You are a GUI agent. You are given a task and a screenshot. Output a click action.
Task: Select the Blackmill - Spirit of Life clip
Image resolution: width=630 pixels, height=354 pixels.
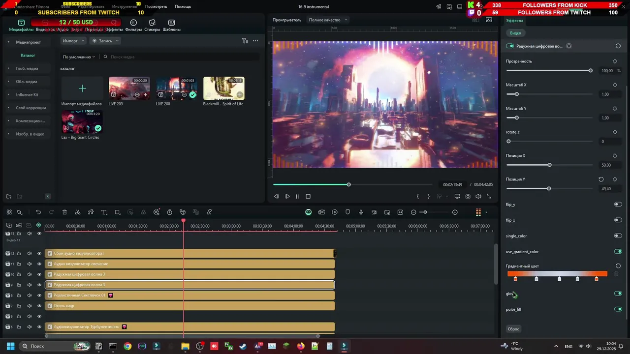coord(223,88)
